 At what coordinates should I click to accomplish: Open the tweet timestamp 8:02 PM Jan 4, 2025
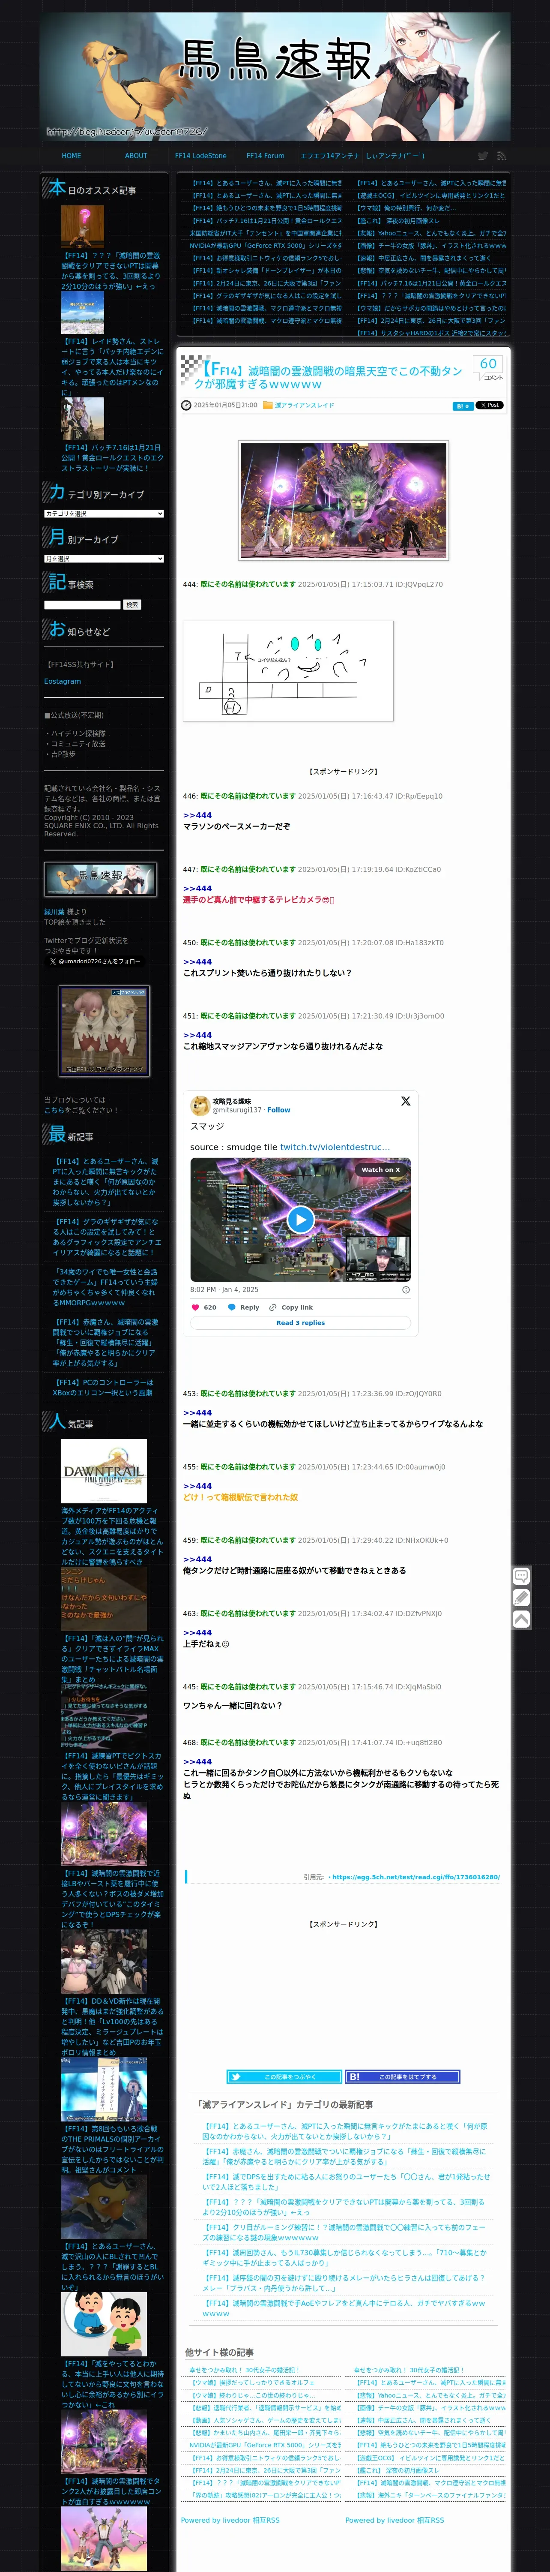click(x=224, y=1289)
